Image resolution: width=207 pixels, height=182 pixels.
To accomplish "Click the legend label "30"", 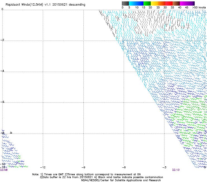I will pos(165,8).
